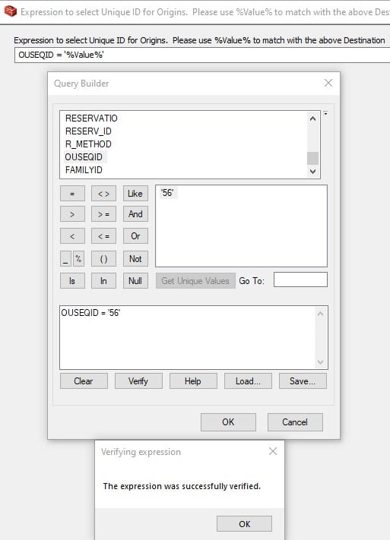Image resolution: width=390 pixels, height=540 pixels.
Task: Verify the query expression
Action: pos(138,381)
